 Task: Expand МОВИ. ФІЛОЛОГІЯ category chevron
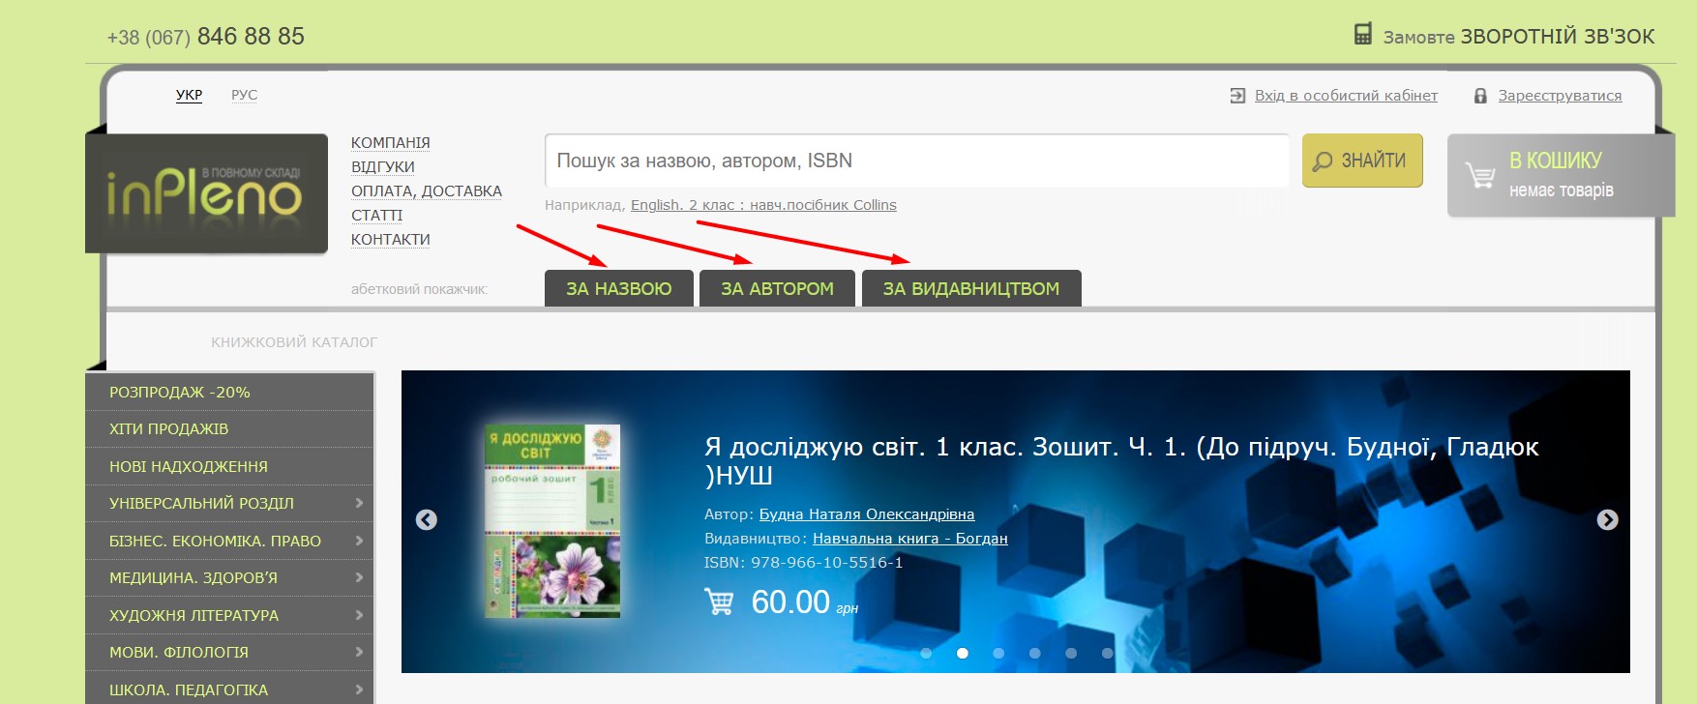pos(359,652)
